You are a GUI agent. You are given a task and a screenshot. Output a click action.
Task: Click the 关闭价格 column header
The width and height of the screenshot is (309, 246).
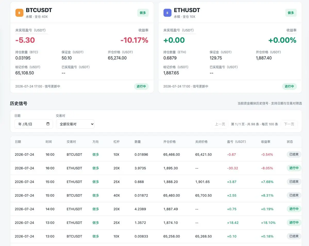coord(201,142)
